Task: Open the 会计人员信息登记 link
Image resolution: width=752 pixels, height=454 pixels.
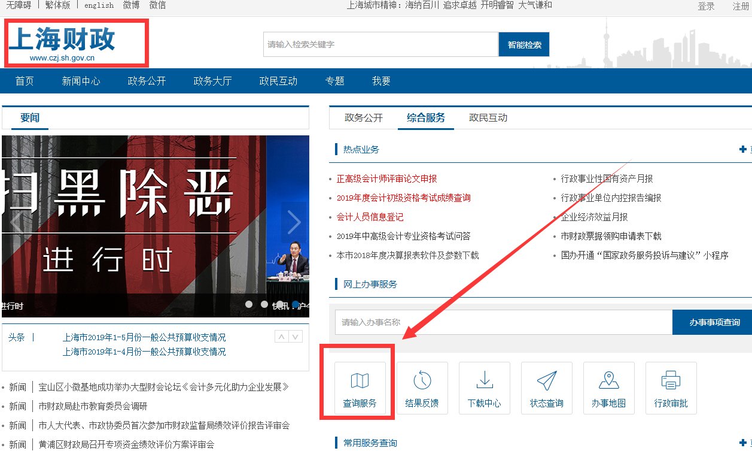Action: pos(371,216)
